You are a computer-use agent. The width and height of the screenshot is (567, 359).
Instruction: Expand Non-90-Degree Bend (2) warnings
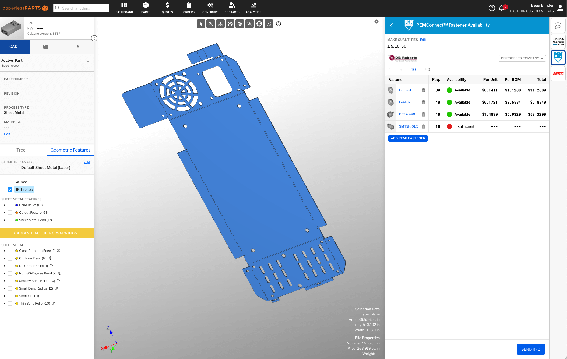[x=4, y=273]
